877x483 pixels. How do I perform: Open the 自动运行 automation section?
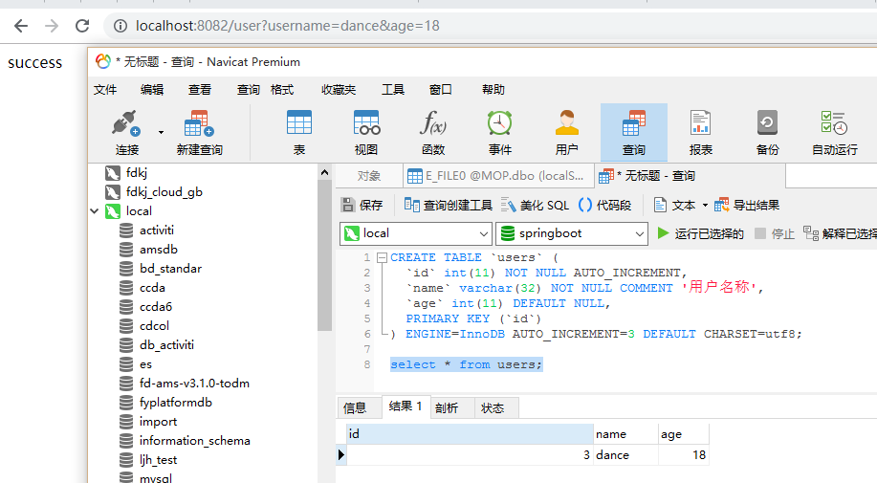click(x=835, y=133)
